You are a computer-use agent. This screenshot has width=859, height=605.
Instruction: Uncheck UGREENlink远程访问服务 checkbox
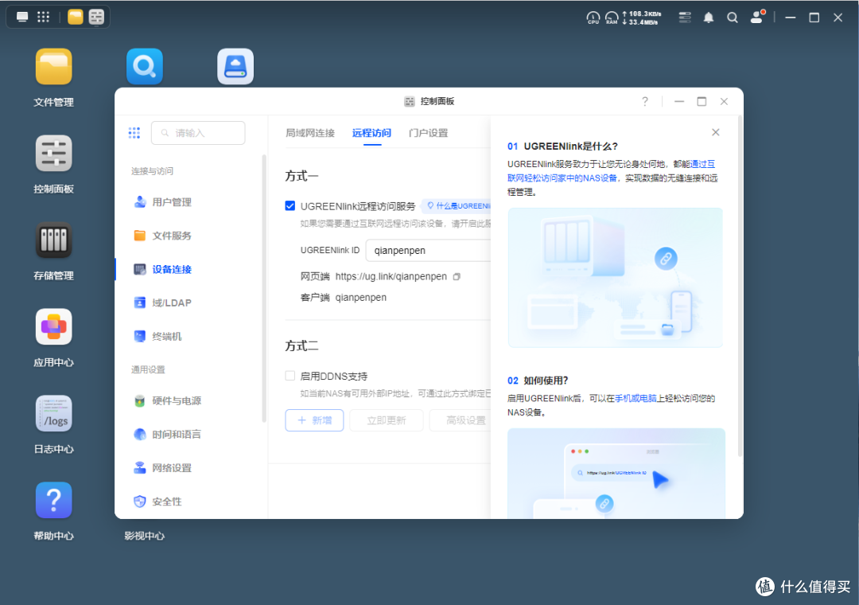click(x=290, y=205)
